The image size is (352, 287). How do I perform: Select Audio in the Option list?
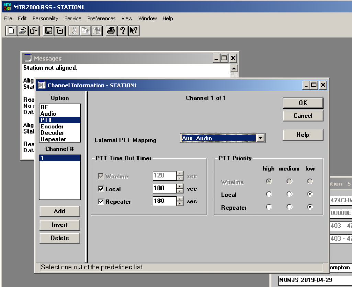click(60, 114)
